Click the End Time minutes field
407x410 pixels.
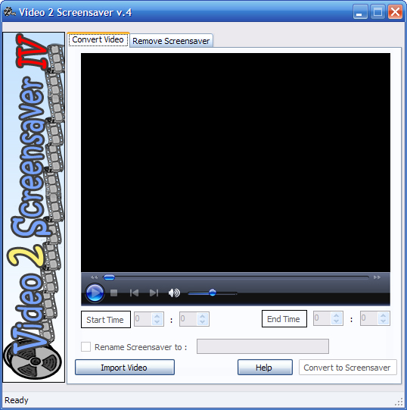(x=323, y=318)
